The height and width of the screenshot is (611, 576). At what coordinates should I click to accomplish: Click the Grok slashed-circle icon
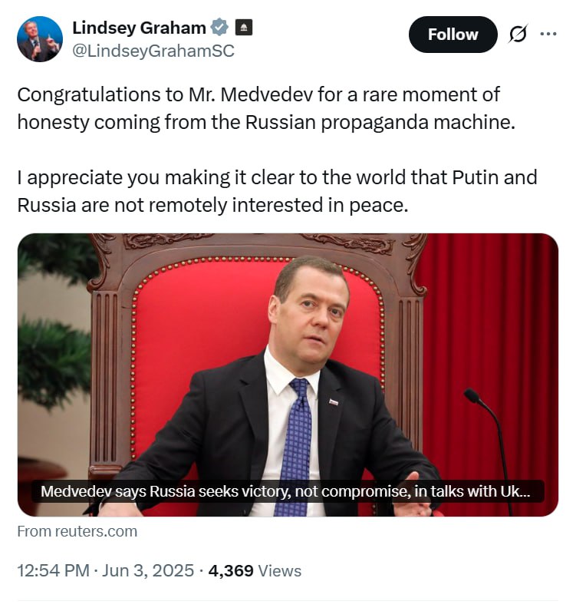(x=518, y=35)
